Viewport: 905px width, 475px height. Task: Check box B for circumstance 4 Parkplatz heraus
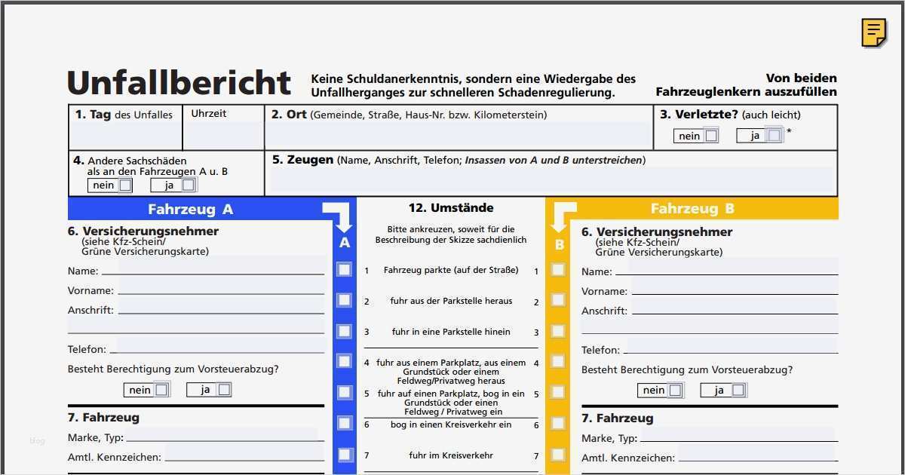(558, 361)
